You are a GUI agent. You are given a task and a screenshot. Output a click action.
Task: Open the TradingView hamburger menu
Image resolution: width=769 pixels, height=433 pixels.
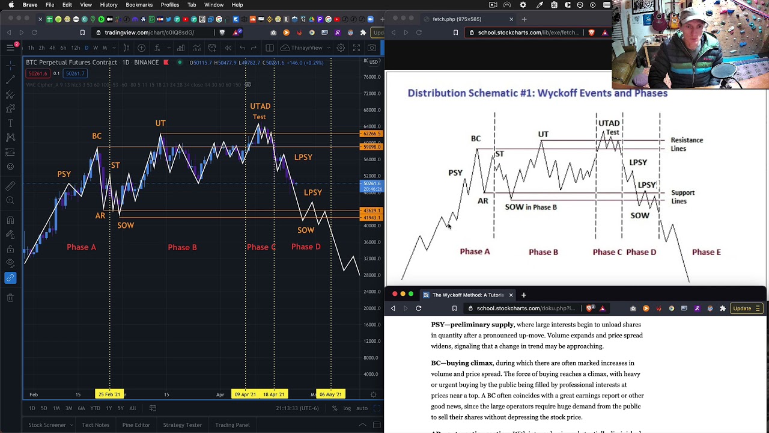click(10, 48)
